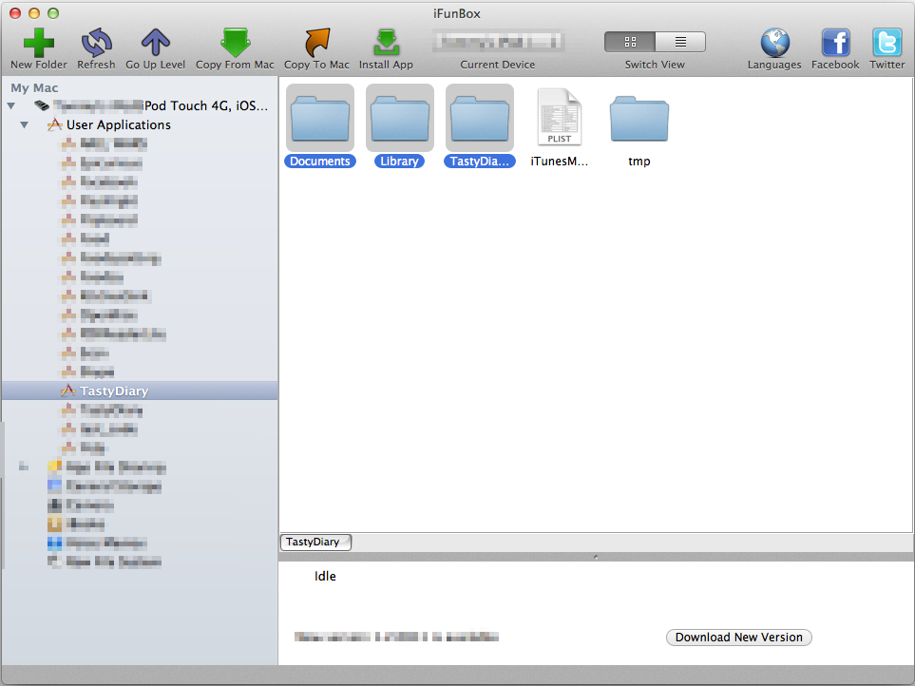Image resolution: width=915 pixels, height=686 pixels.
Task: Switch to list view
Action: tap(680, 42)
